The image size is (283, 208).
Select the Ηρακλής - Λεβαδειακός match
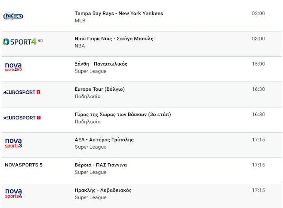click(x=103, y=190)
